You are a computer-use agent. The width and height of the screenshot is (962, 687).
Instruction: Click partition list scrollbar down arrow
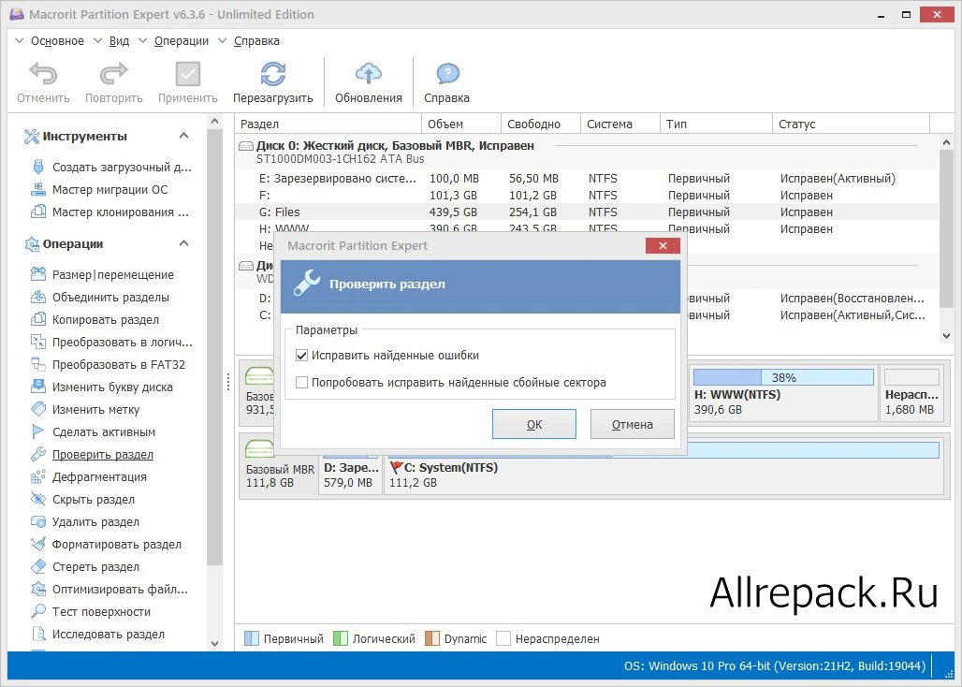click(x=946, y=335)
